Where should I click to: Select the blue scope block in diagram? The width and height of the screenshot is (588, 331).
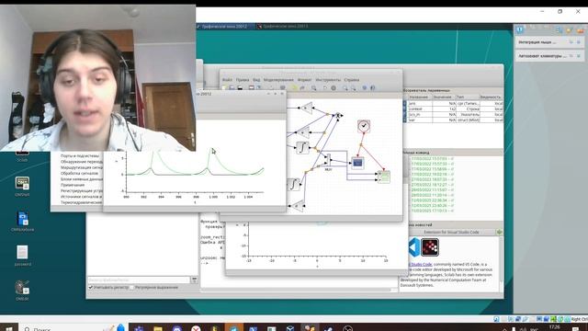[x=357, y=163]
